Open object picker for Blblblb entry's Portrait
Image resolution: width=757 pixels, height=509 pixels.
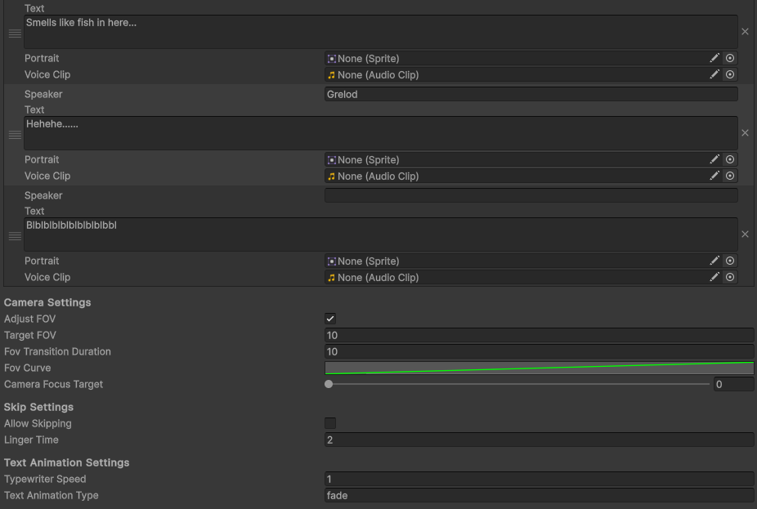click(x=730, y=261)
